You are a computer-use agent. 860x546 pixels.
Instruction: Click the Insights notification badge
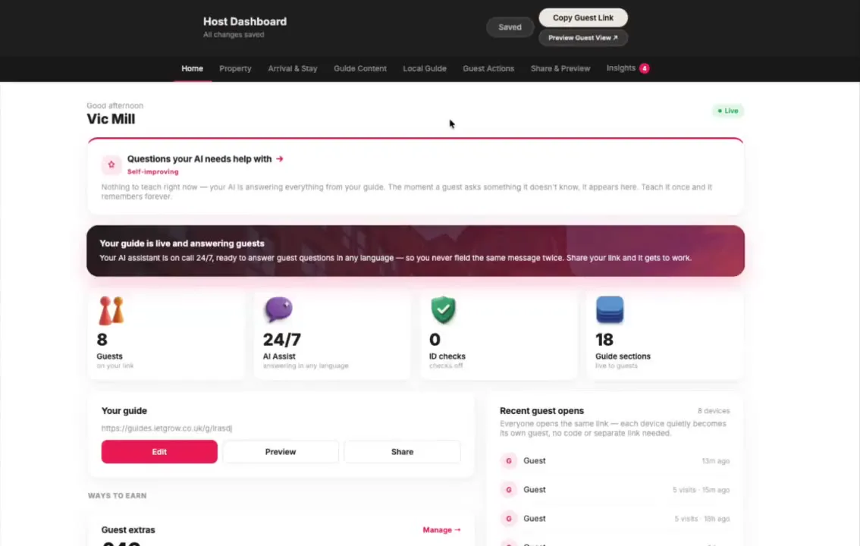coord(645,68)
